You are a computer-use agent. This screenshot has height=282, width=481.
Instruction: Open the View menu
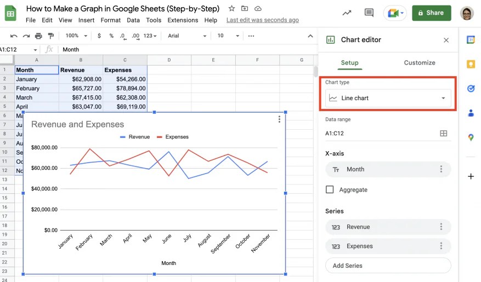pyautogui.click(x=65, y=20)
